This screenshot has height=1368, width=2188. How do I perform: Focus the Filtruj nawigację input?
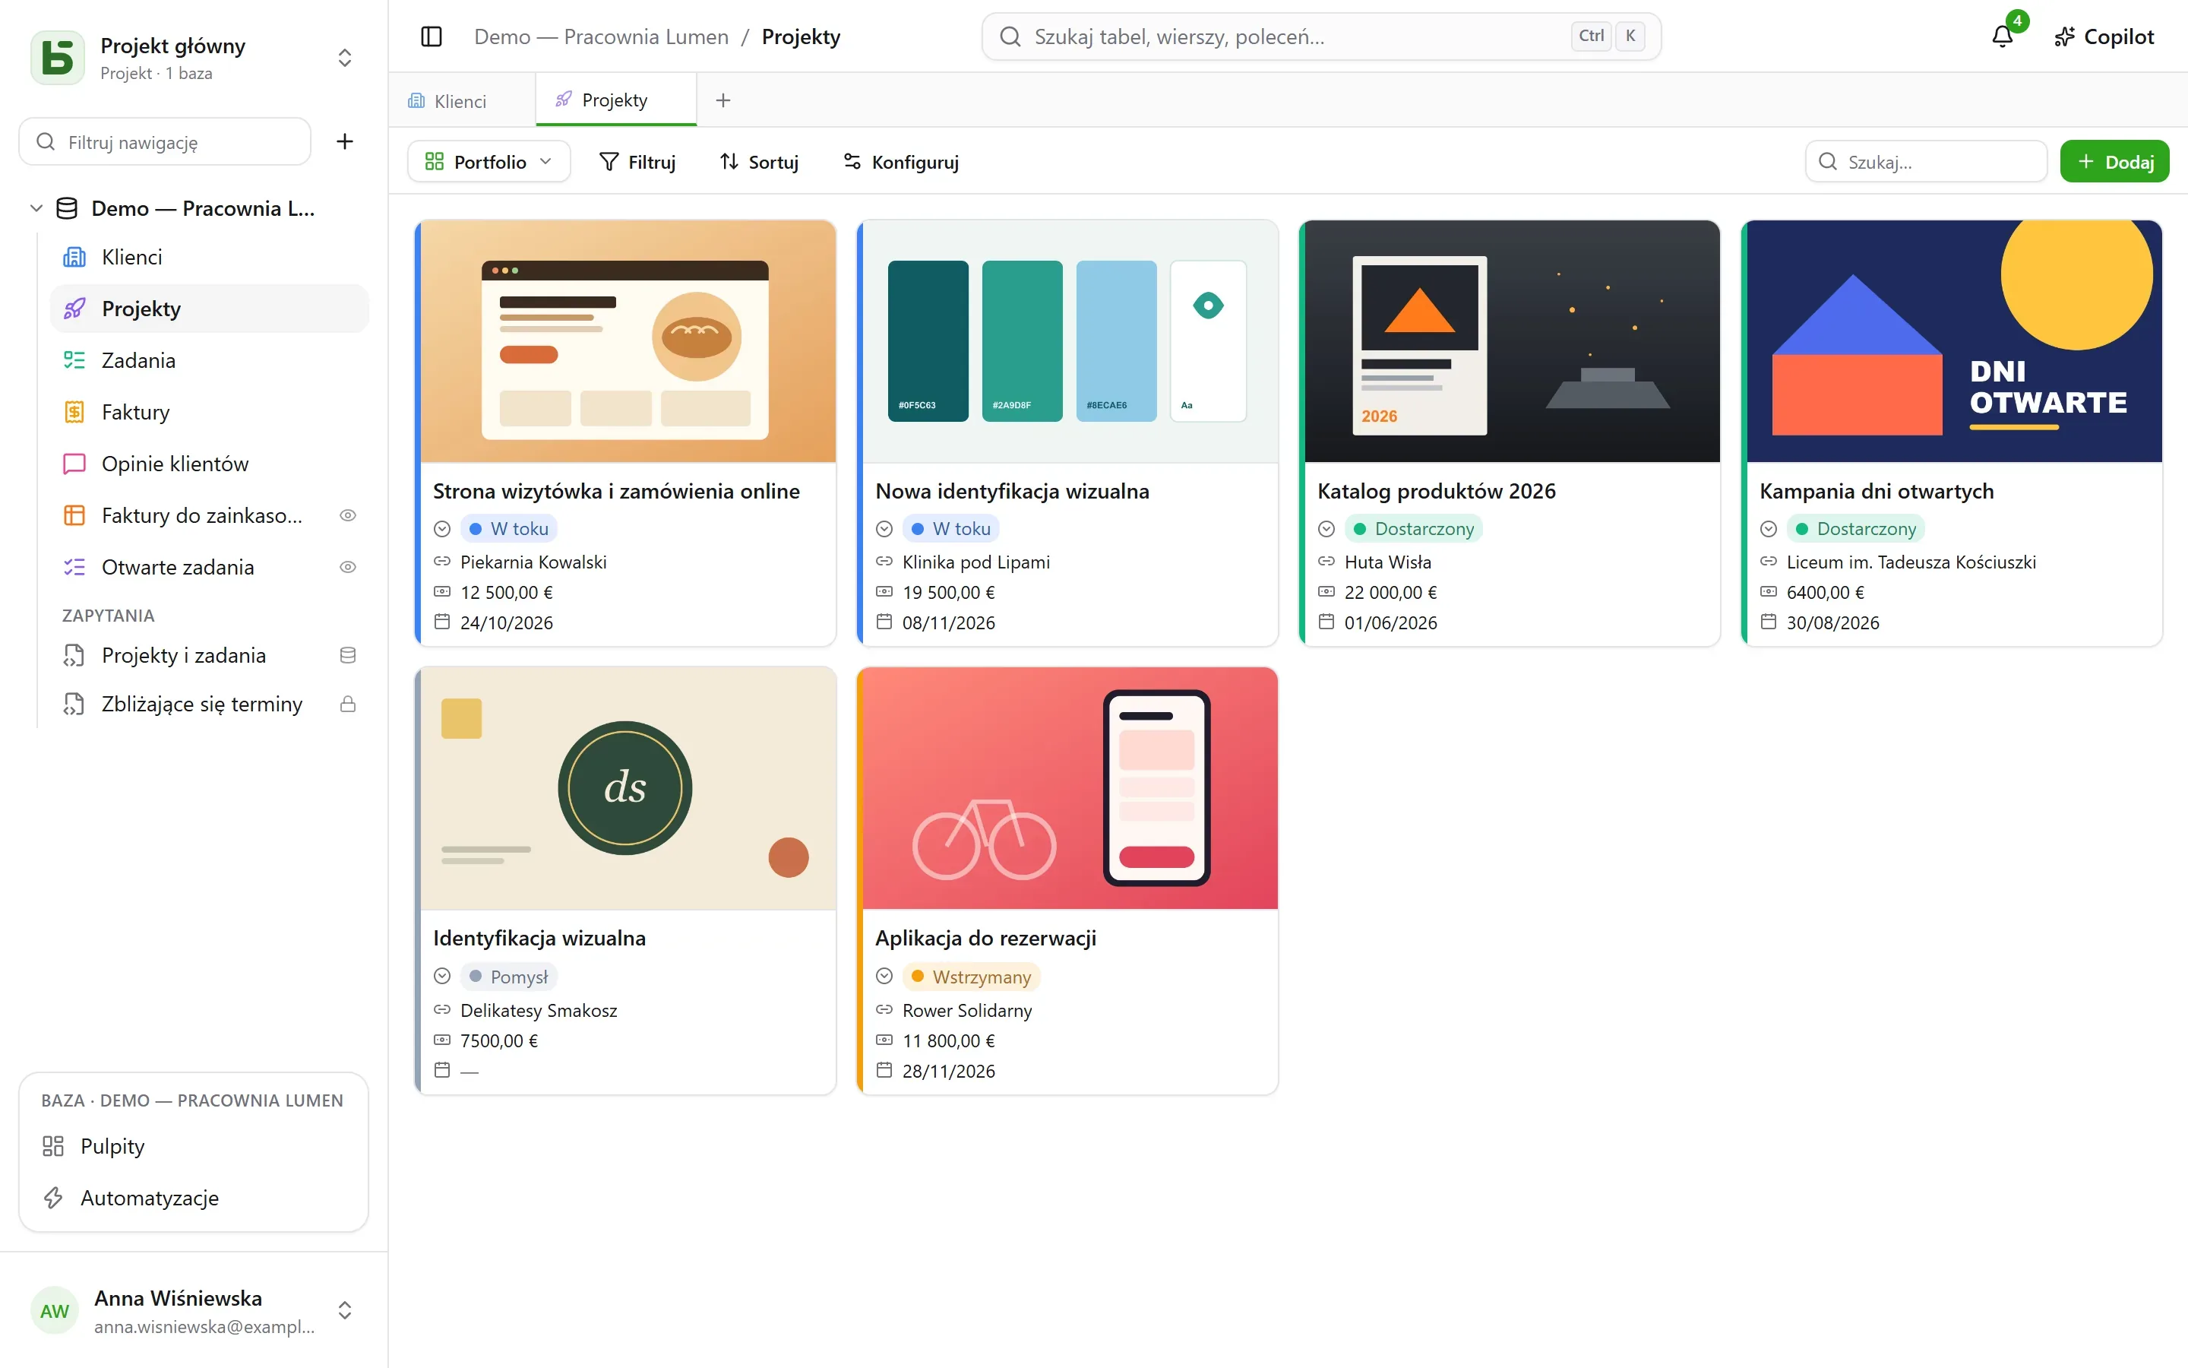point(166,141)
